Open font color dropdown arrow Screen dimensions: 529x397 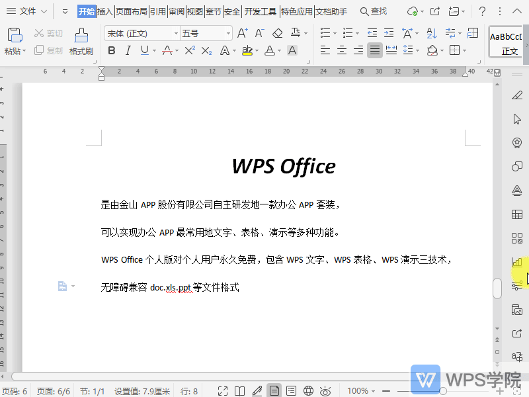click(x=279, y=51)
